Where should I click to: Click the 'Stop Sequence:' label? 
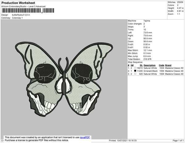[x=135, y=62]
